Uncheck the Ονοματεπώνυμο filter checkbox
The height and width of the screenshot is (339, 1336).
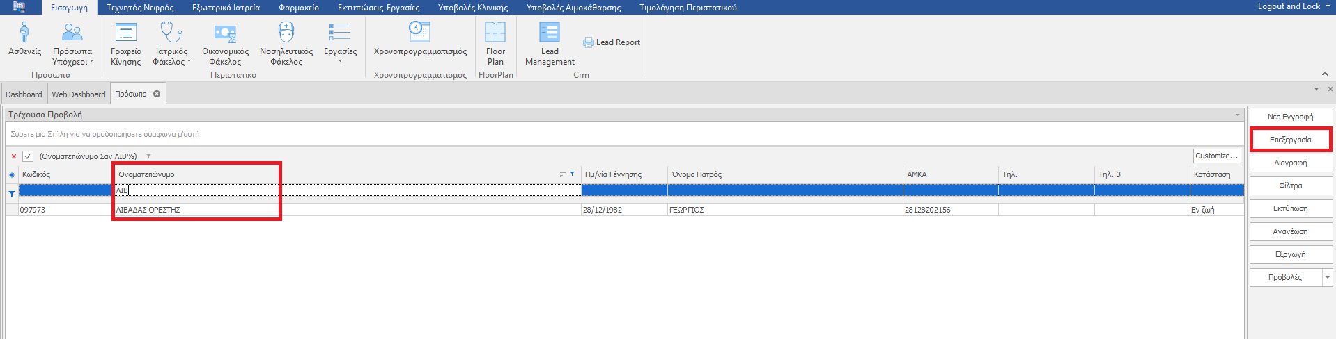(x=28, y=156)
